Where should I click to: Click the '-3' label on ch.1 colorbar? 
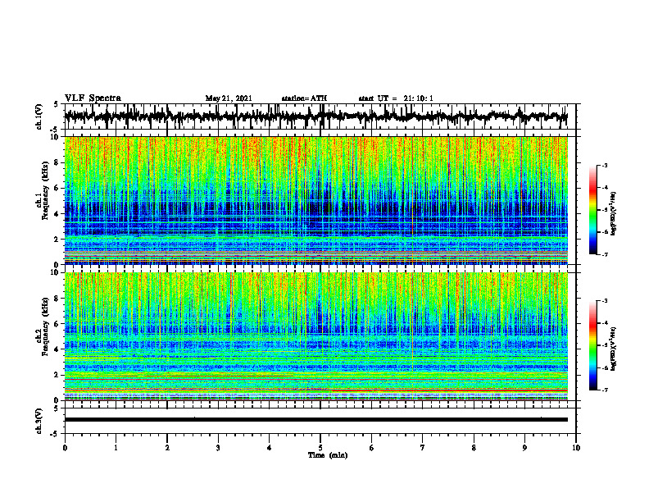point(605,165)
